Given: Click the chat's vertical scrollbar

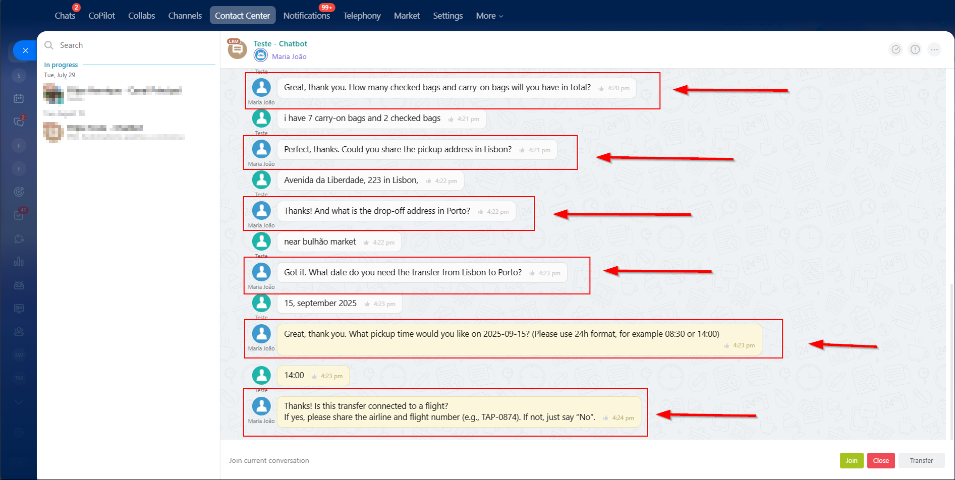Looking at the screenshot, I should click(x=950, y=353).
